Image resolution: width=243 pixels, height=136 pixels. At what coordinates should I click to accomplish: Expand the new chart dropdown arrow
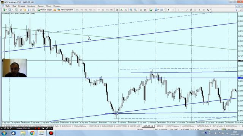point(6,10)
